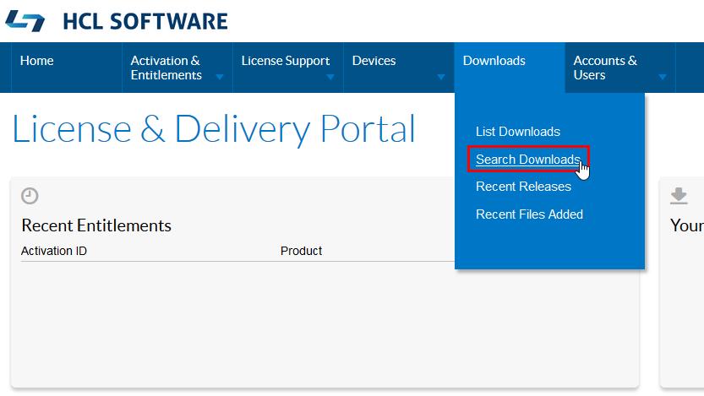Expand the Devices dropdown arrow
The width and height of the screenshot is (704, 396).
click(441, 77)
